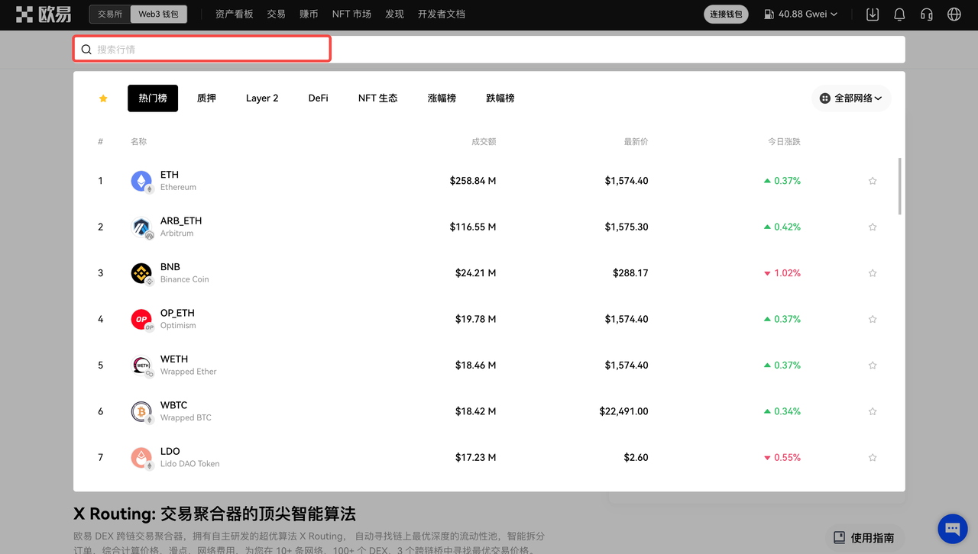The width and height of the screenshot is (978, 554).
Task: Open the 使用指南 user guide button
Action: 865,538
